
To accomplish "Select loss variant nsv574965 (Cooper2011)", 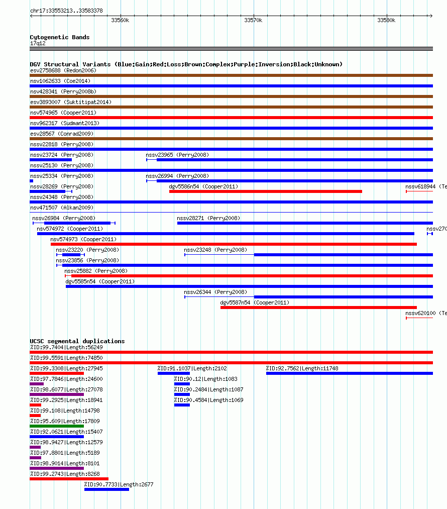I will [232, 118].
